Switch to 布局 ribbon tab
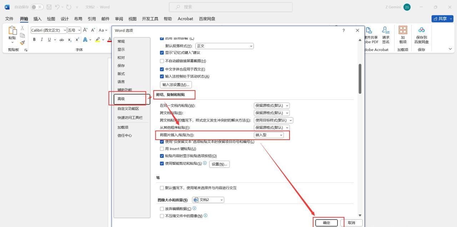Viewport: 457px width, 227px height. tap(78, 19)
